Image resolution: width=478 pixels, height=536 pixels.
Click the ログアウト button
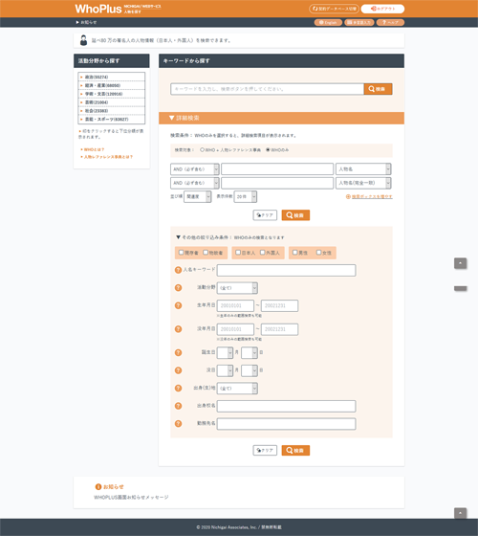coord(382,9)
